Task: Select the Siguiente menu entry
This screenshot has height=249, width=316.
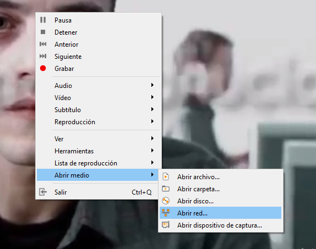Action: click(x=99, y=57)
